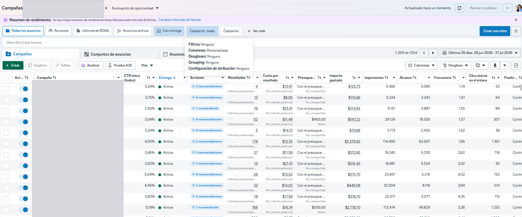Check the row with $597,22 spent
The image size is (522, 217).
point(6,122)
